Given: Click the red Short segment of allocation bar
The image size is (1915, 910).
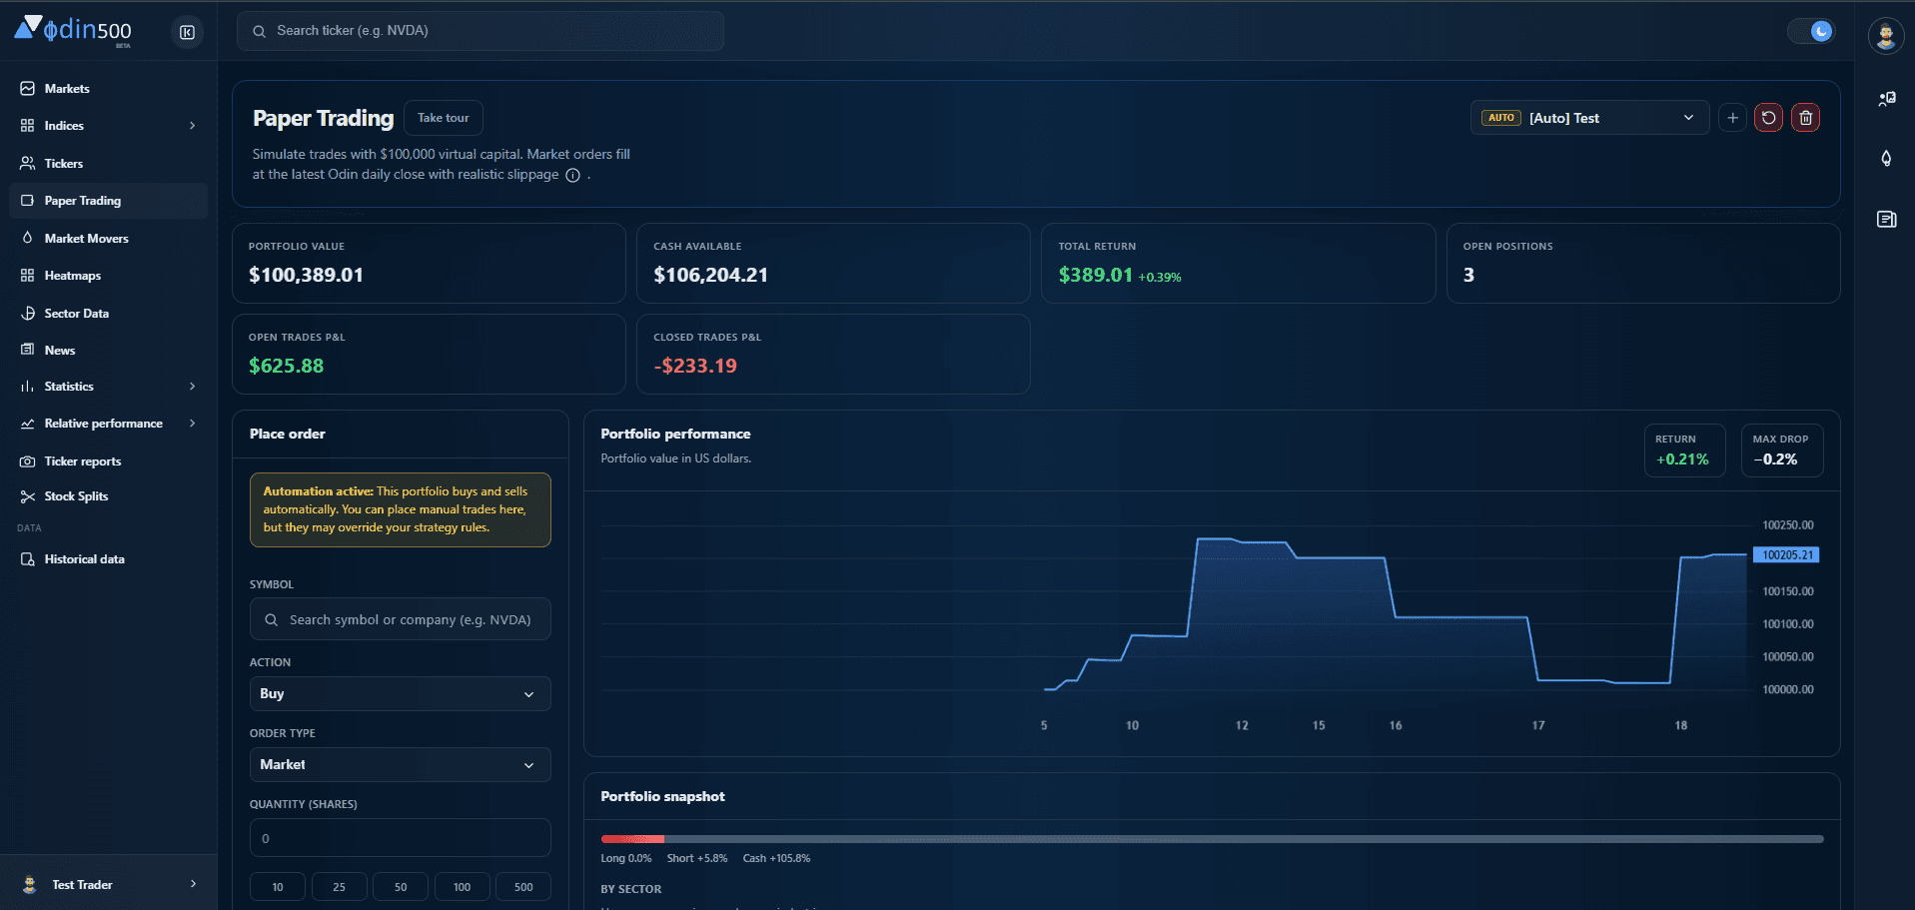Looking at the screenshot, I should (x=632, y=839).
